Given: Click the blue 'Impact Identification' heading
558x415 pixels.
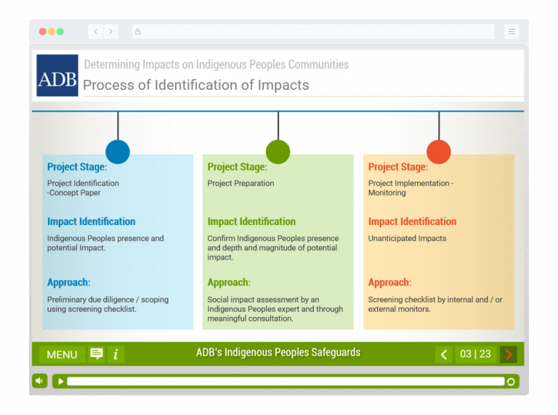Looking at the screenshot, I should pos(91,222).
